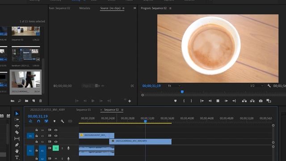The image size is (286, 161).
Task: Show hidden panel tabs via double chevron
Action: point(135,8)
